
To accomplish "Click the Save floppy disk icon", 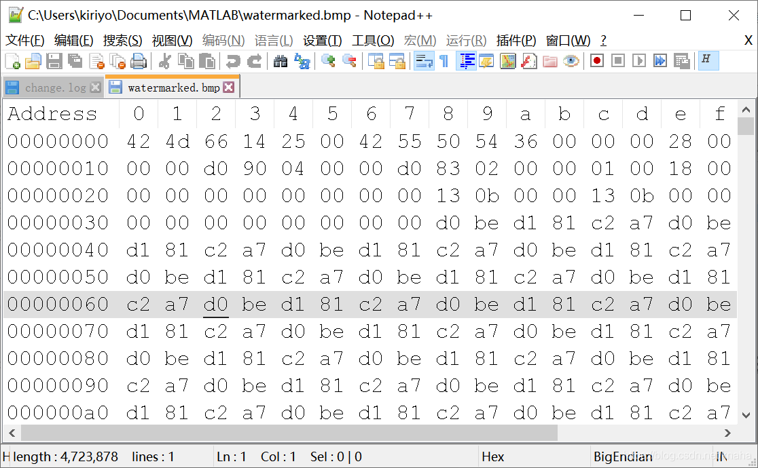I will coord(54,61).
